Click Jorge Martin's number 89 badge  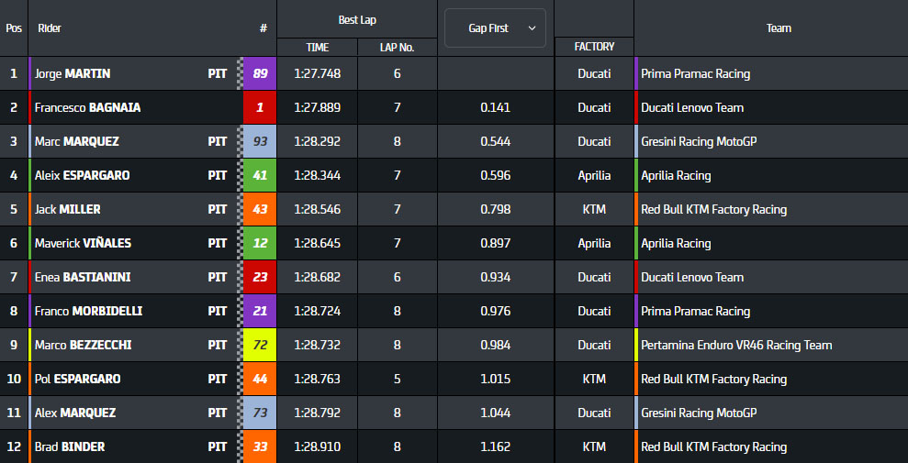[260, 73]
